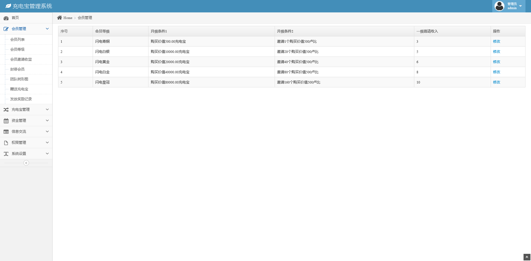Expand the 系统设置 menu chevron

point(47,154)
